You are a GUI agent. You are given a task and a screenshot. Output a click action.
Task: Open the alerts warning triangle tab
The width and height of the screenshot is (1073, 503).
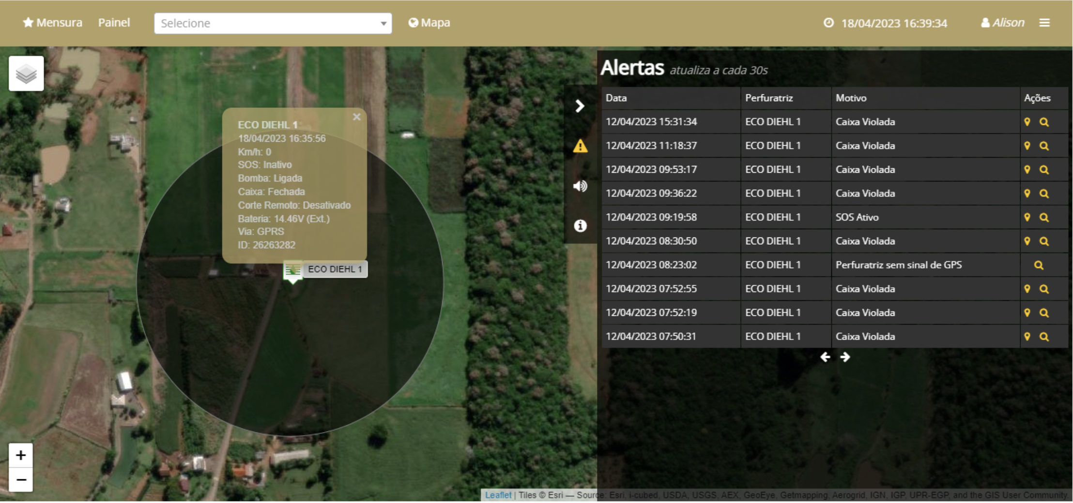click(x=580, y=146)
